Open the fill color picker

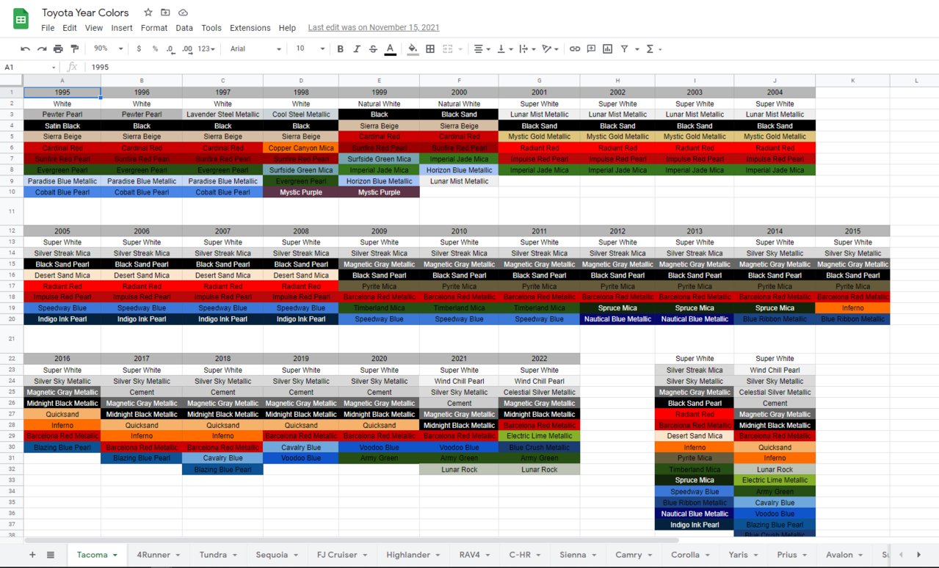pyautogui.click(x=413, y=48)
